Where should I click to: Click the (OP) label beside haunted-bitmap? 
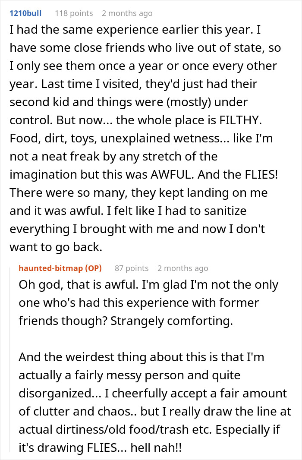(93, 268)
